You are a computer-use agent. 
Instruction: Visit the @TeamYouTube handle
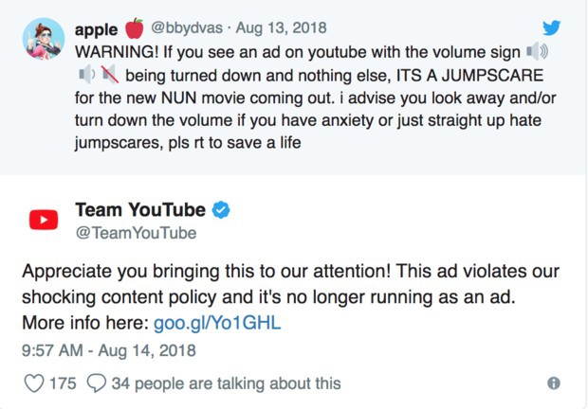point(136,233)
